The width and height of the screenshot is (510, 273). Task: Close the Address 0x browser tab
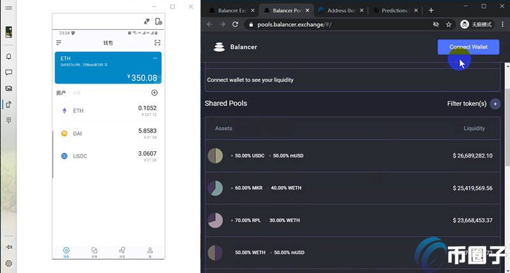click(x=361, y=11)
